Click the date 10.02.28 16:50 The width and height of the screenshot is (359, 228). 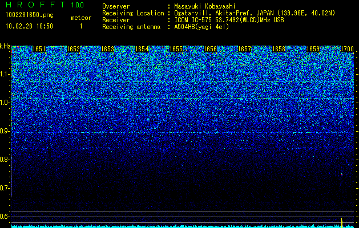tap(29, 26)
